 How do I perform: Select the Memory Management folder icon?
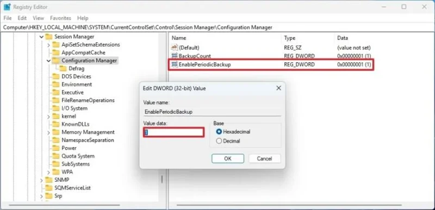click(x=56, y=132)
